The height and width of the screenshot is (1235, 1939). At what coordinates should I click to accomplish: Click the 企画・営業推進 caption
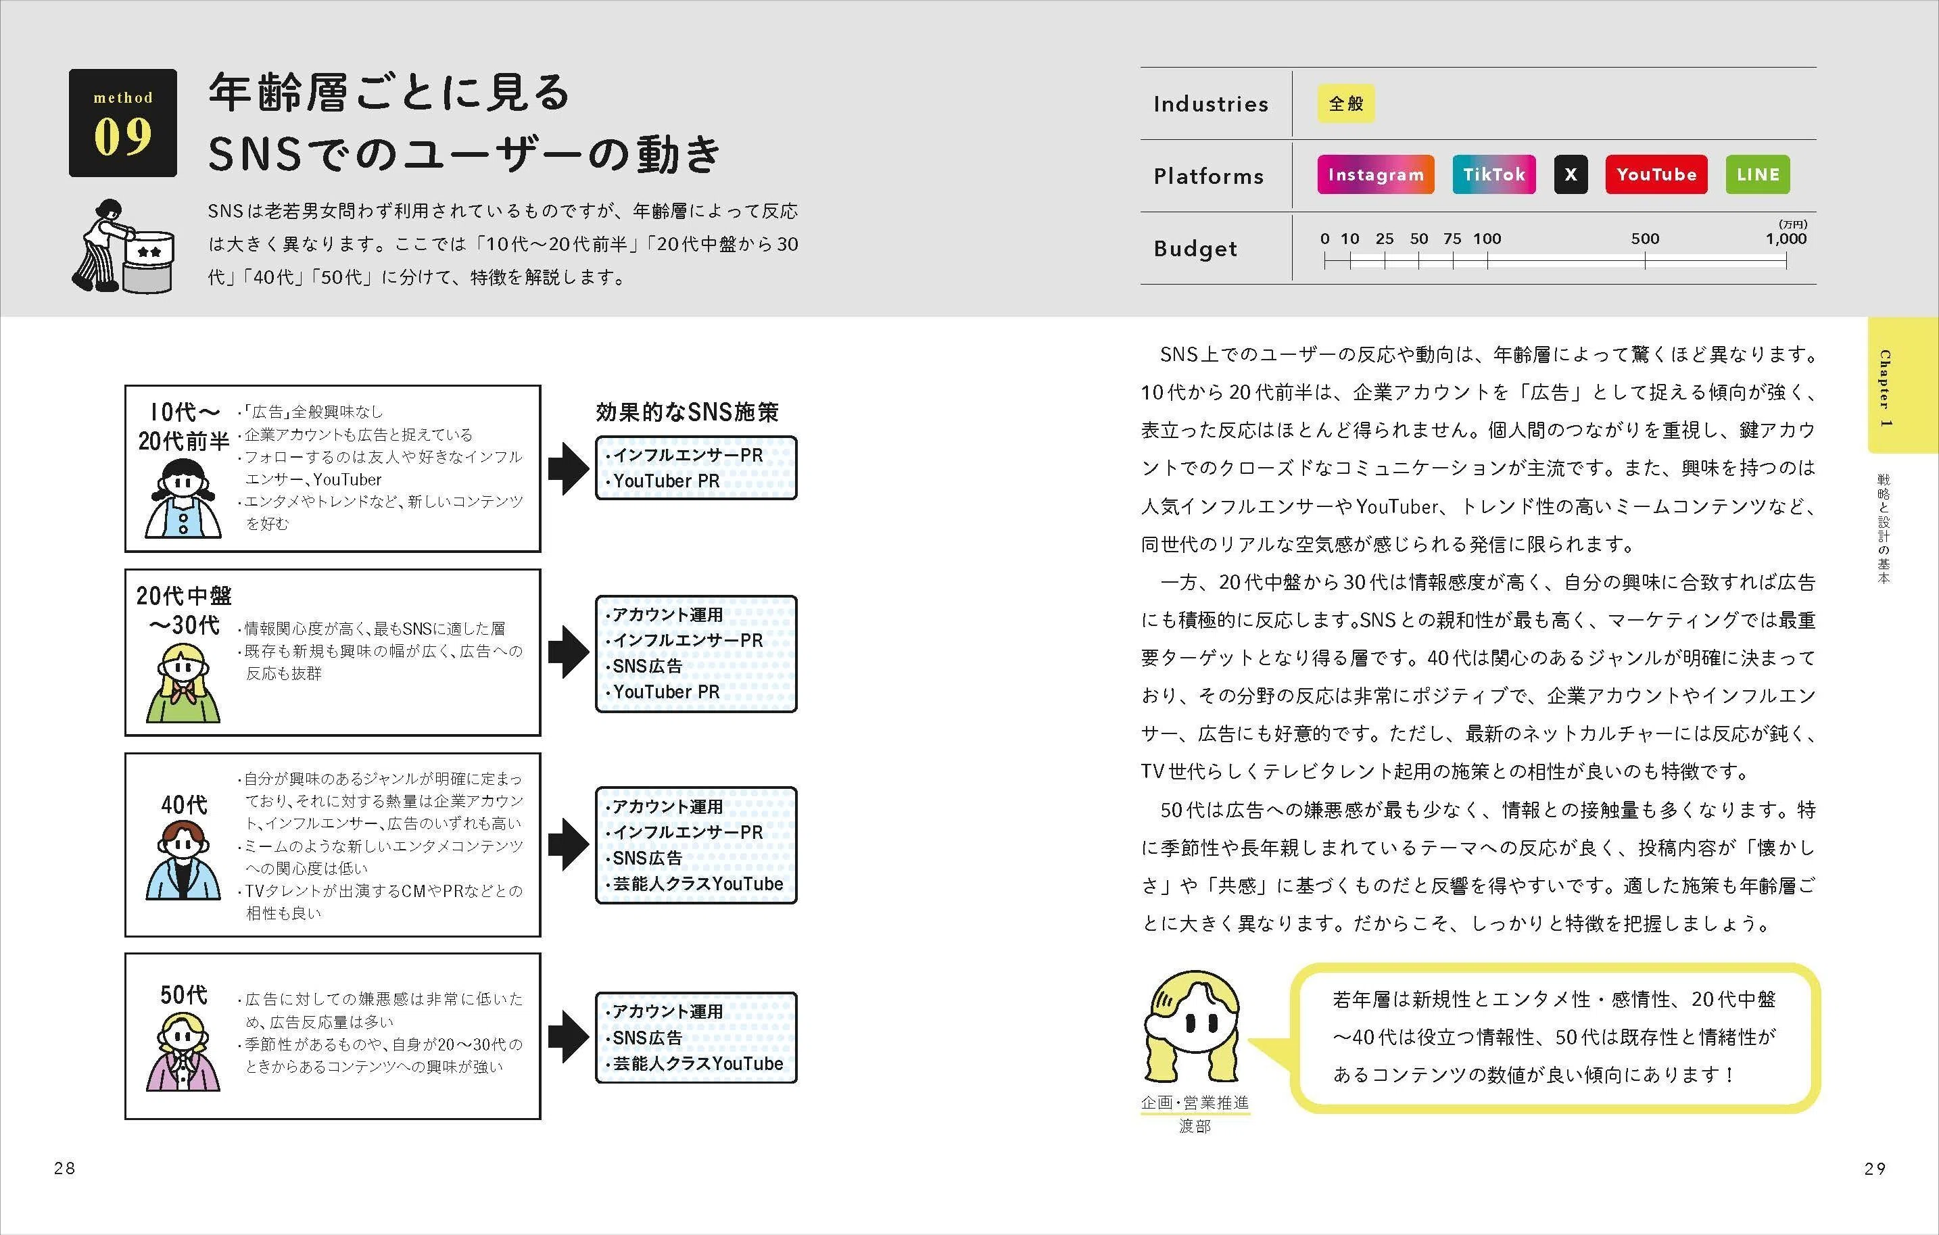[x=1195, y=1102]
